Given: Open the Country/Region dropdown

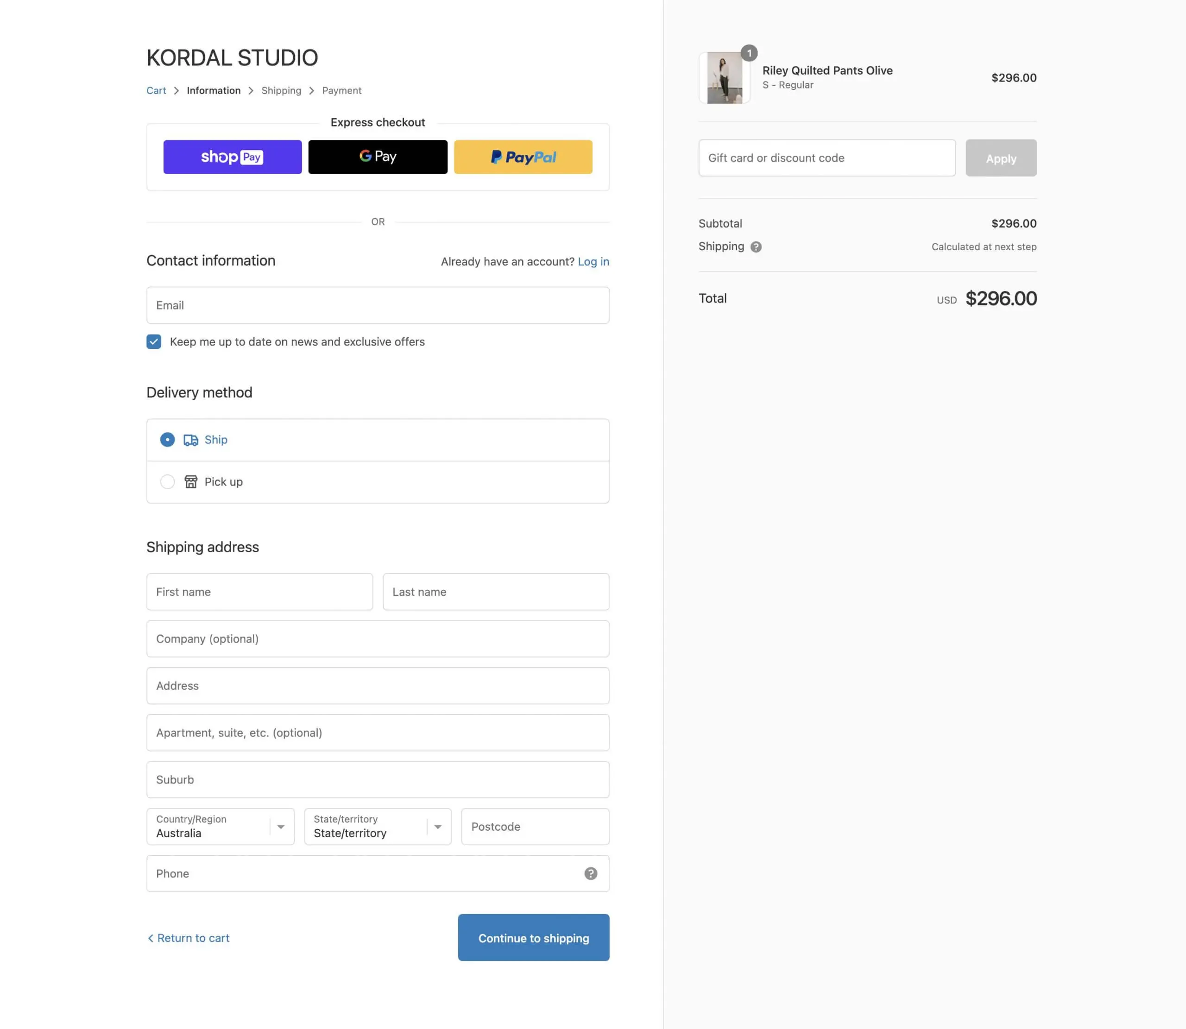Looking at the screenshot, I should click(x=221, y=826).
